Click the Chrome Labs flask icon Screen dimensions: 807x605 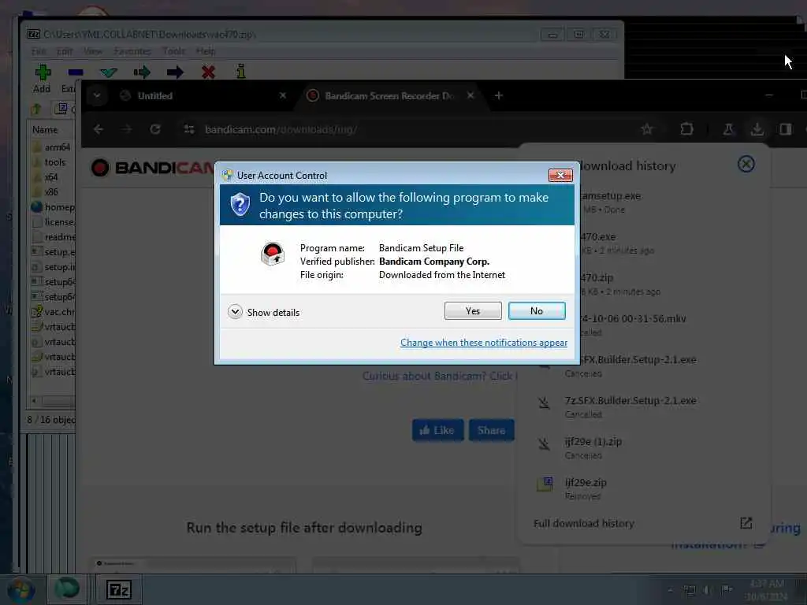727,130
